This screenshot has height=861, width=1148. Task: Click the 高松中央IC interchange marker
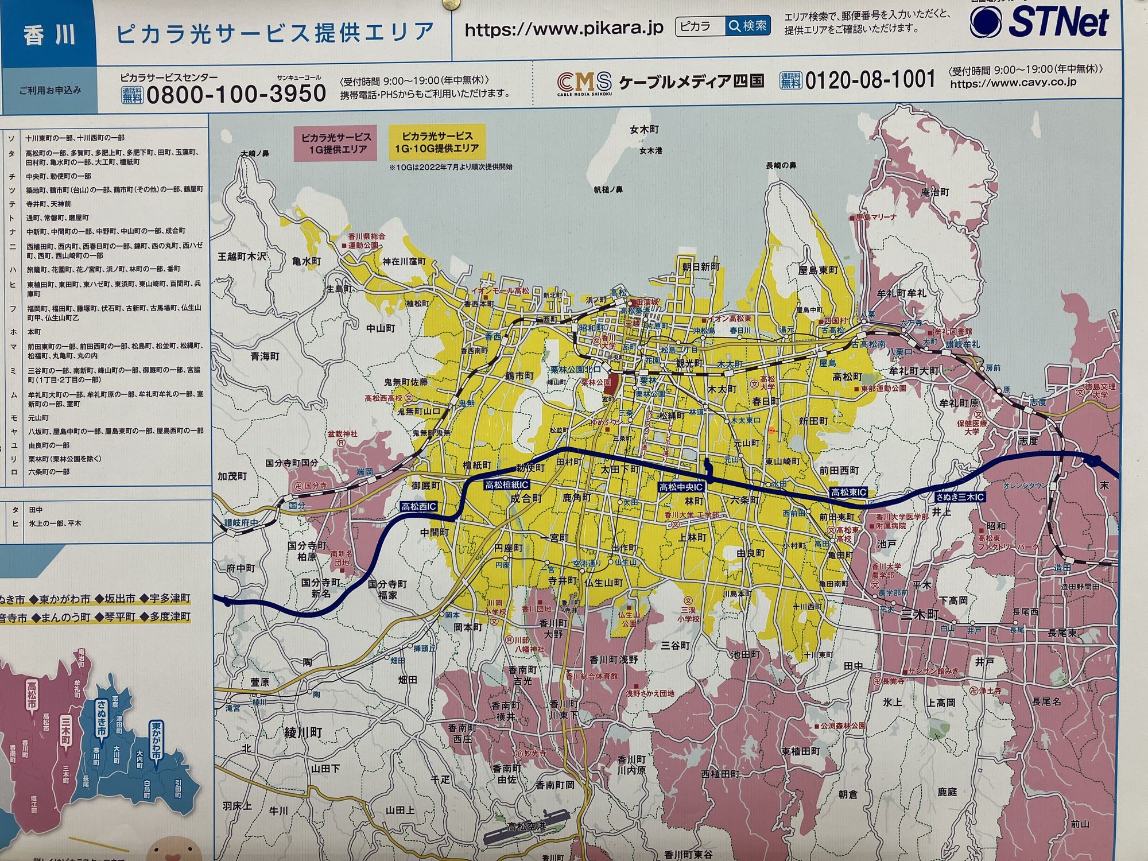pyautogui.click(x=681, y=487)
